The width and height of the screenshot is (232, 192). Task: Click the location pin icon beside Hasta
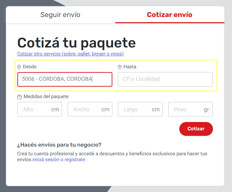[x=120, y=67]
